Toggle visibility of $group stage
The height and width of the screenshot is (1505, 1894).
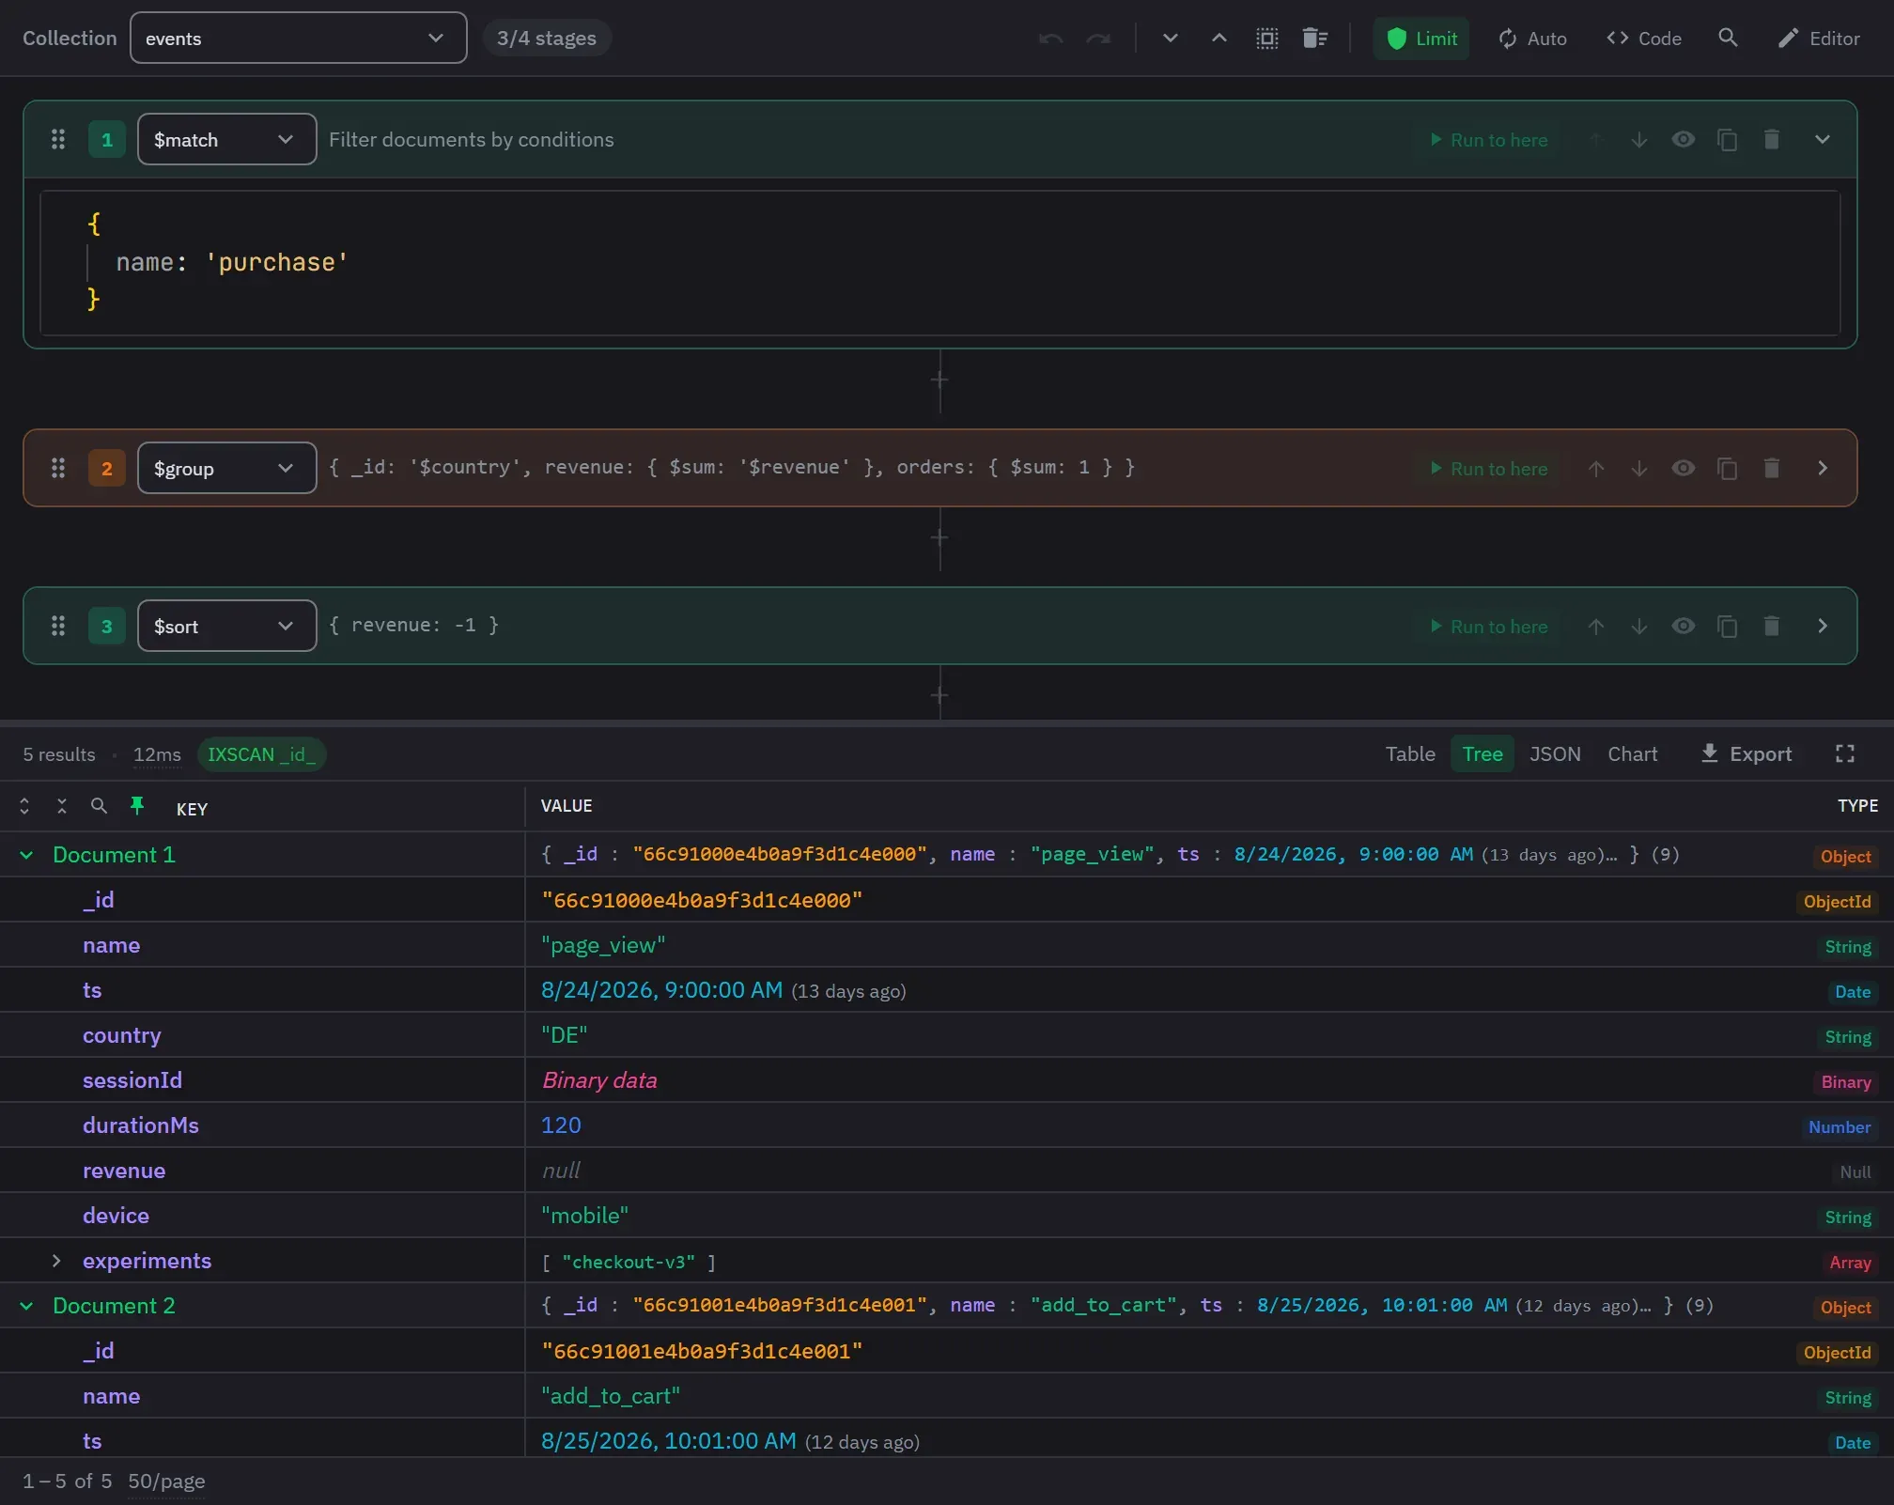coord(1683,469)
